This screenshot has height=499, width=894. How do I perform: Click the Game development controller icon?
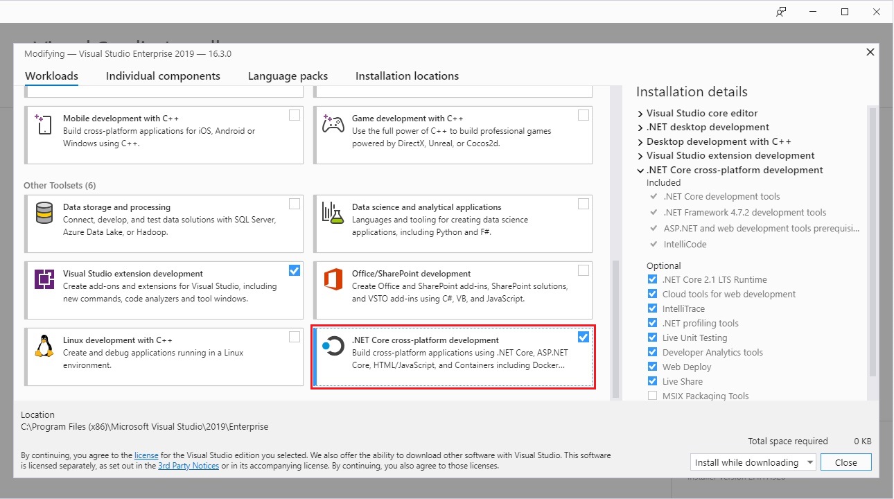[x=333, y=125]
